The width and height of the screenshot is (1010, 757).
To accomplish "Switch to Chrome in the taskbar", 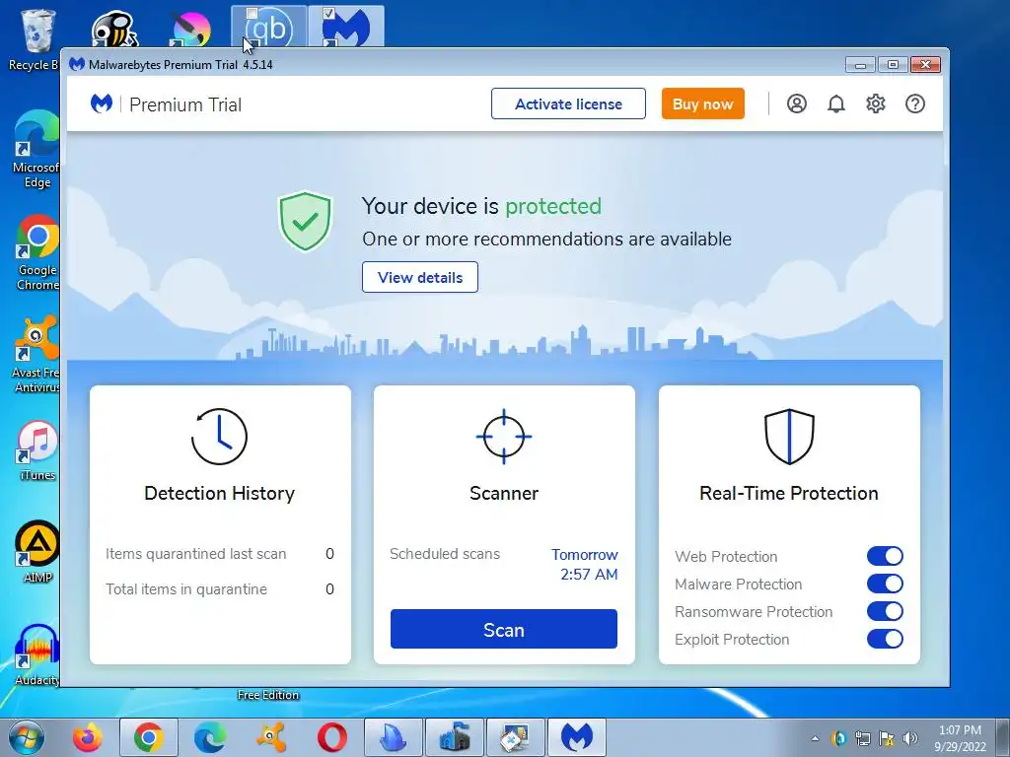I will tap(149, 737).
